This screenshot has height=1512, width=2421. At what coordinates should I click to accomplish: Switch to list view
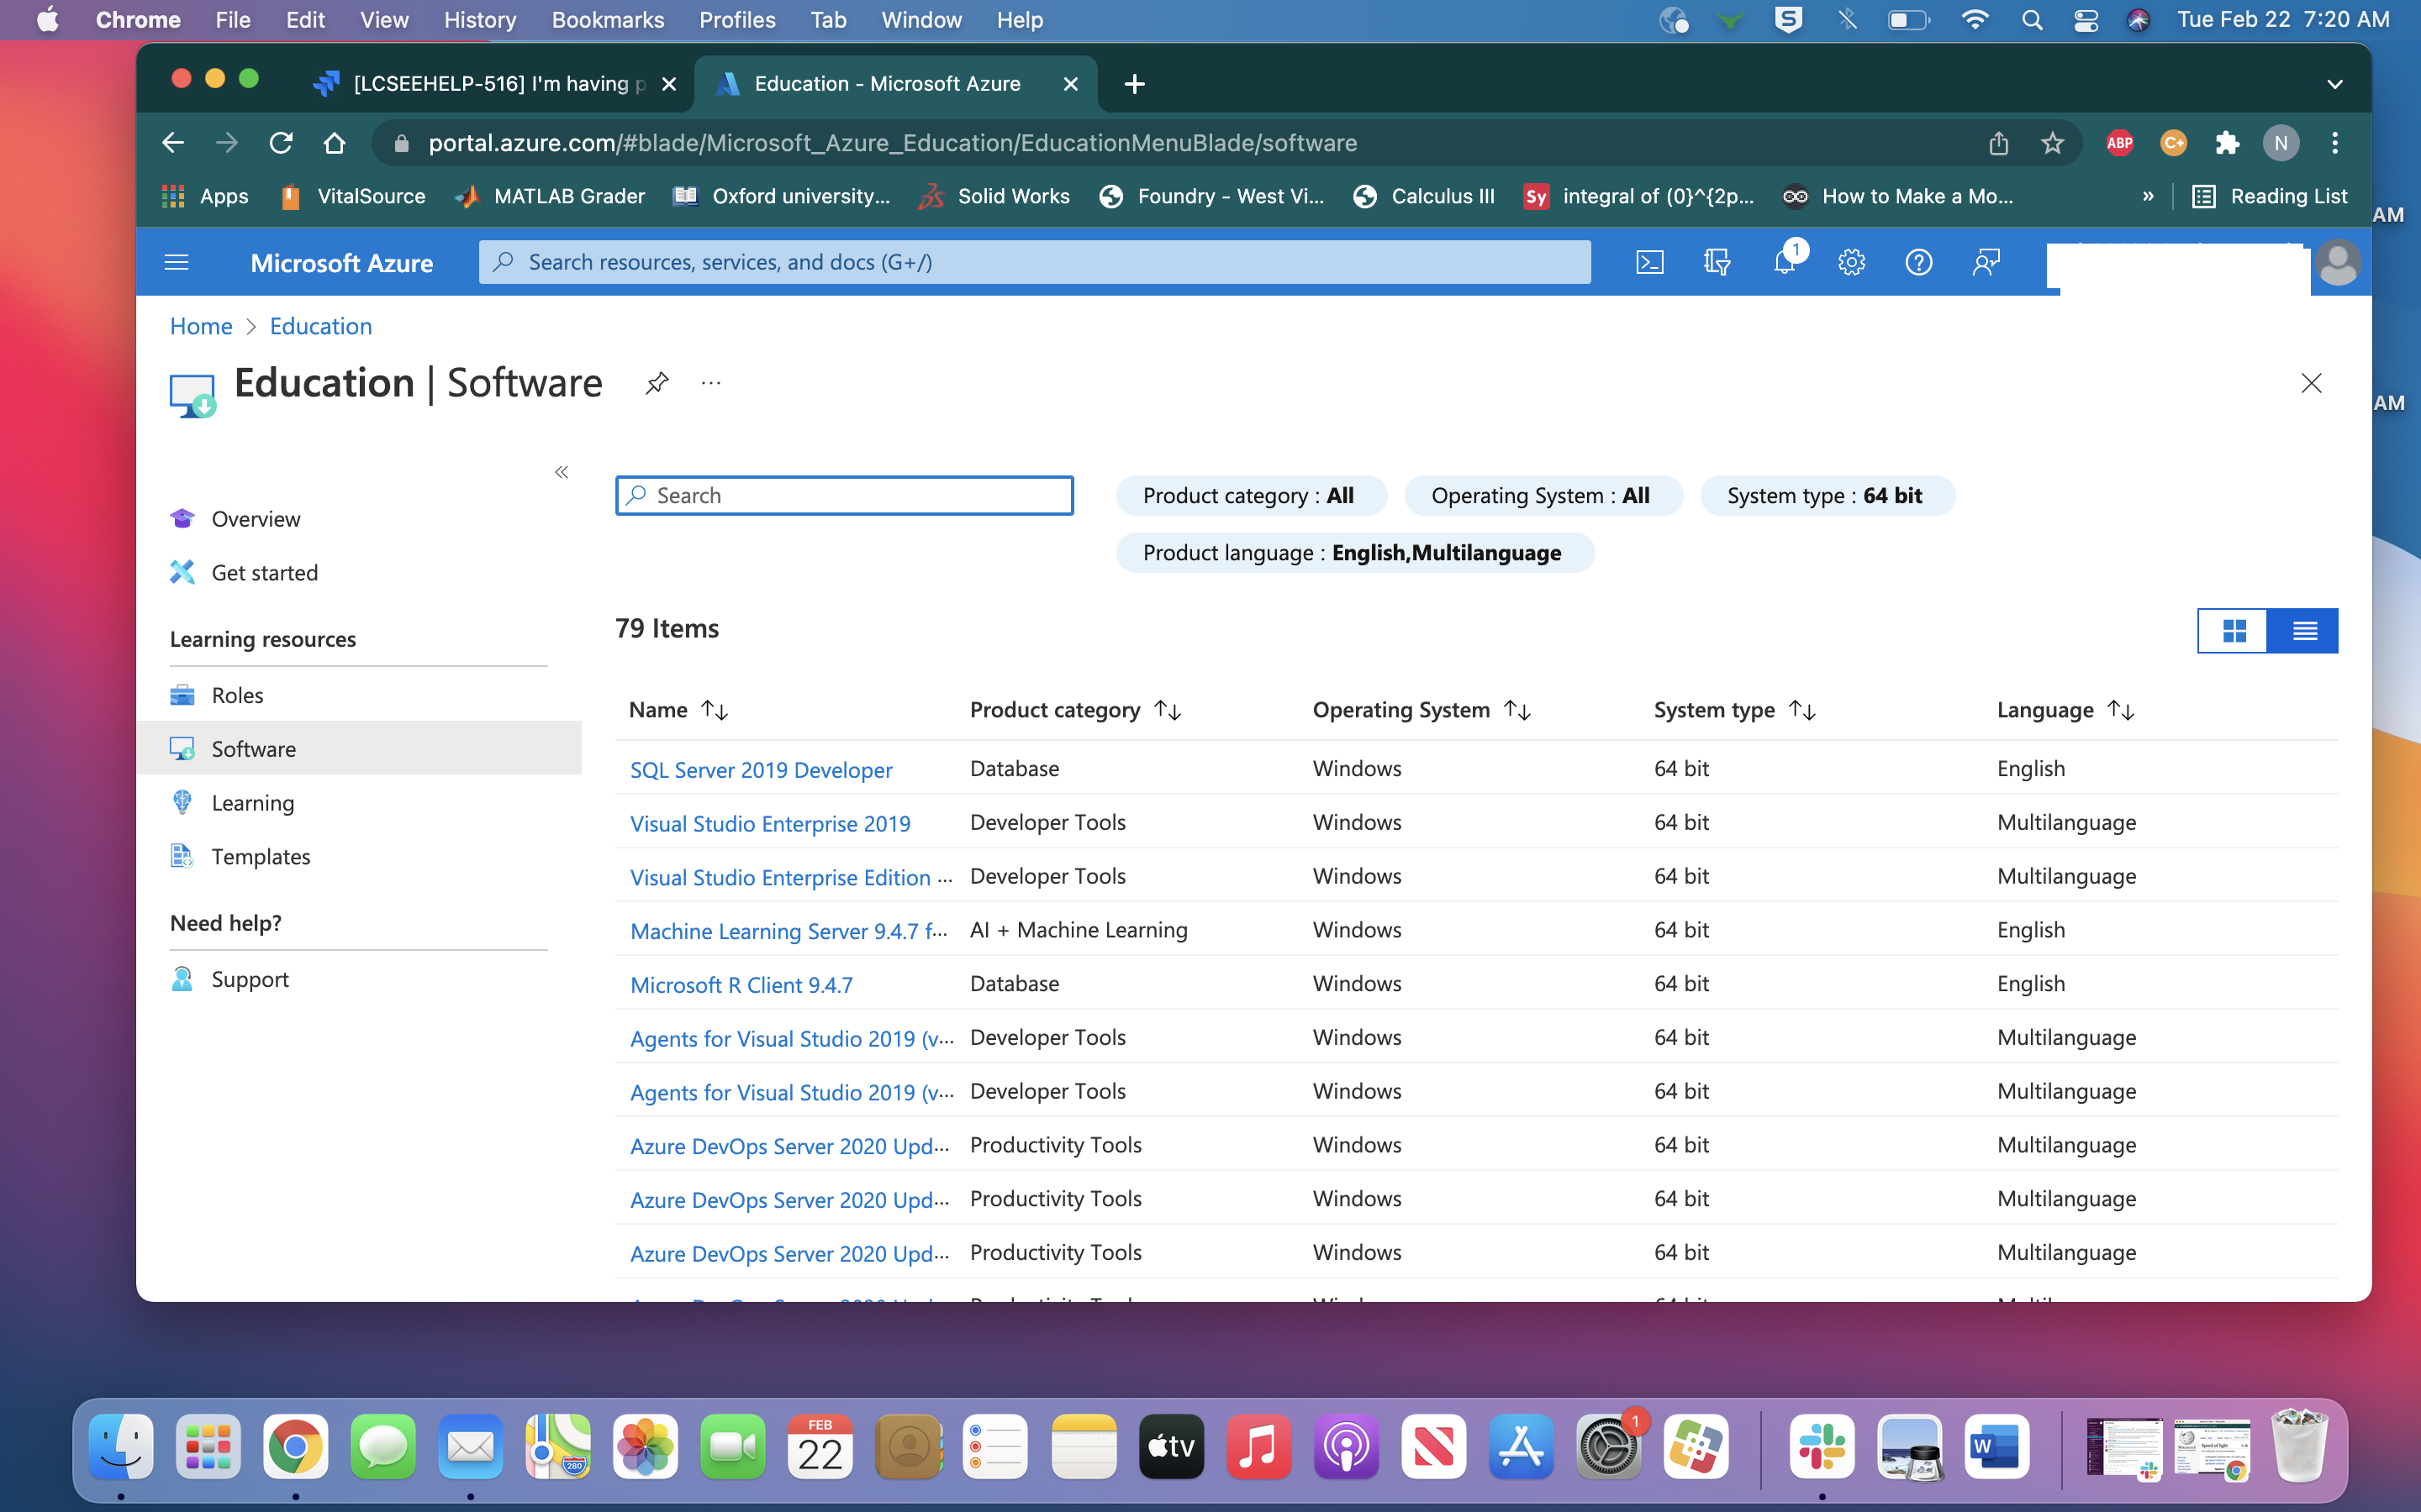pyautogui.click(x=2303, y=630)
